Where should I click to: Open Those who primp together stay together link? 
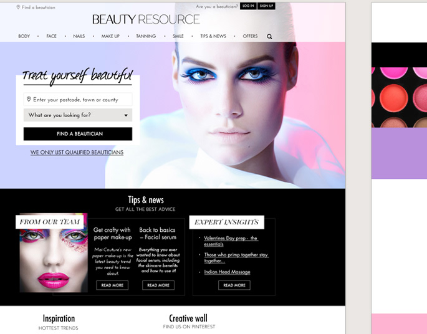pyautogui.click(x=236, y=257)
